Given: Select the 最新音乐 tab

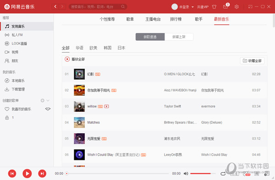Looking at the screenshot, I should tap(221, 19).
